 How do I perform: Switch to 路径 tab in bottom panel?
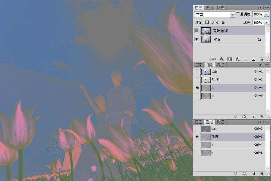(221, 122)
